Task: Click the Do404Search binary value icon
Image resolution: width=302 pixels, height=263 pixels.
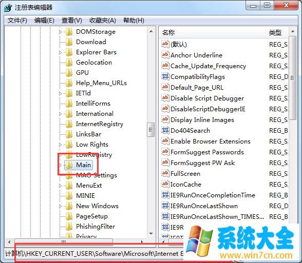Action: pos(165,130)
